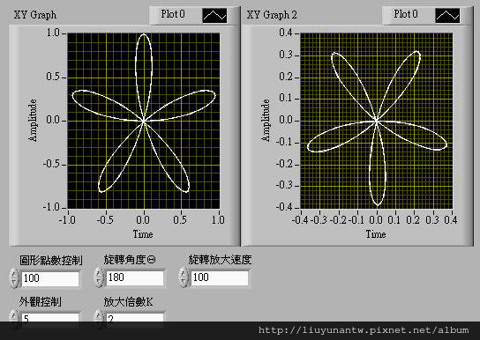Click the XY Graph Plot 0 legend line icon
Image resolution: width=480 pixels, height=340 pixels.
214,15
